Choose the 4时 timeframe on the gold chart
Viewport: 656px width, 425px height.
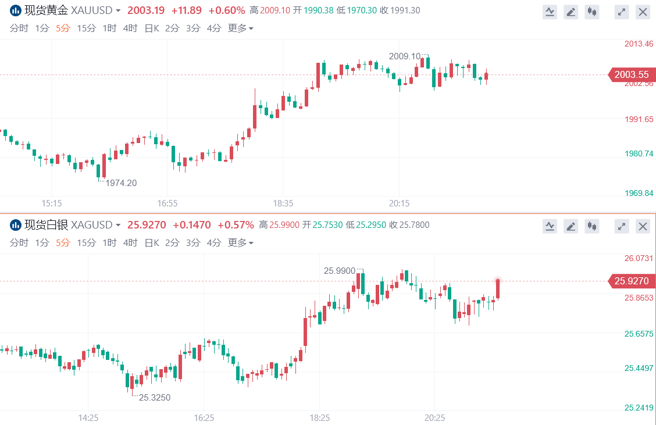click(130, 28)
